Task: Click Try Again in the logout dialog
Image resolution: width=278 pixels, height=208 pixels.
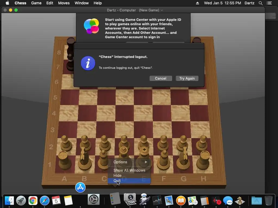Action: coord(187,78)
